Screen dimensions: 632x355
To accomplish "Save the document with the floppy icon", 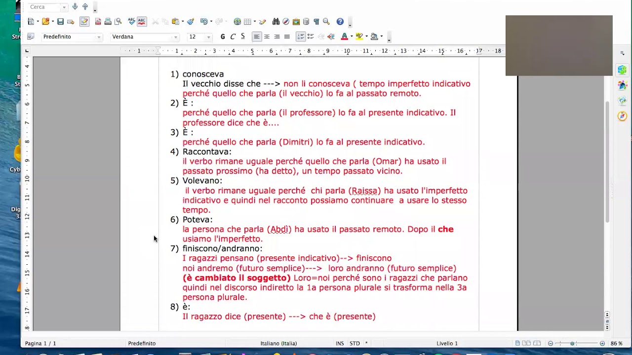I will point(60,22).
